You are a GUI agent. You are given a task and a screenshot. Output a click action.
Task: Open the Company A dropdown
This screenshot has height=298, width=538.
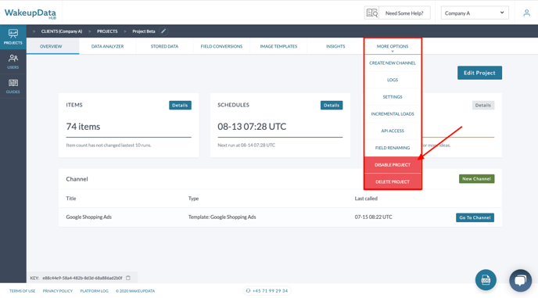(x=475, y=13)
